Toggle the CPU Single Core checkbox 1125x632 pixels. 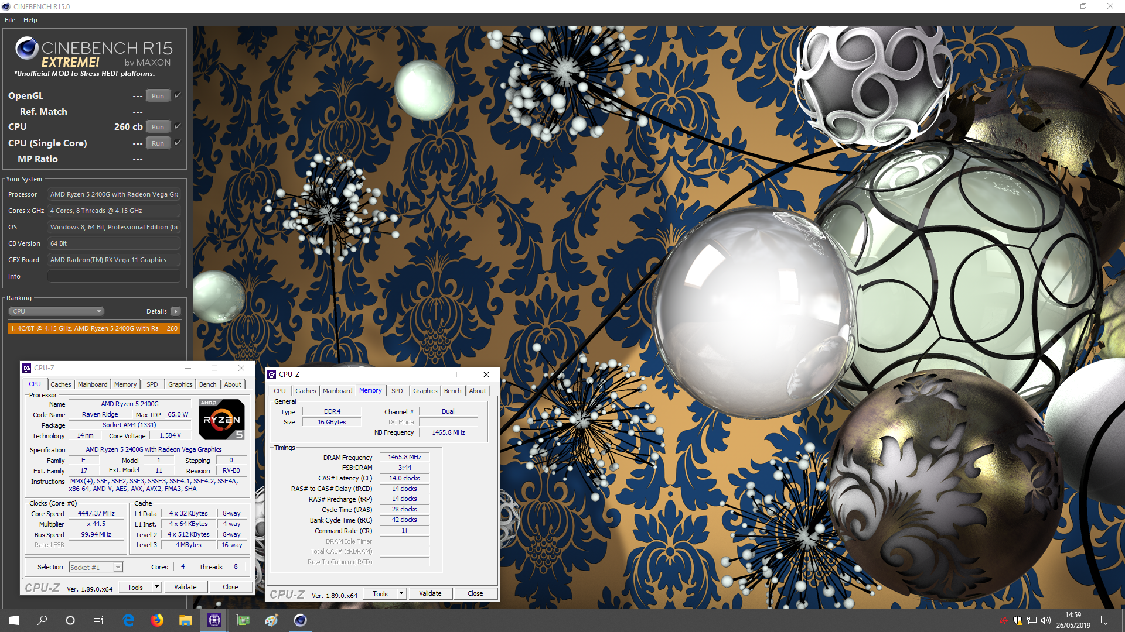(x=178, y=142)
